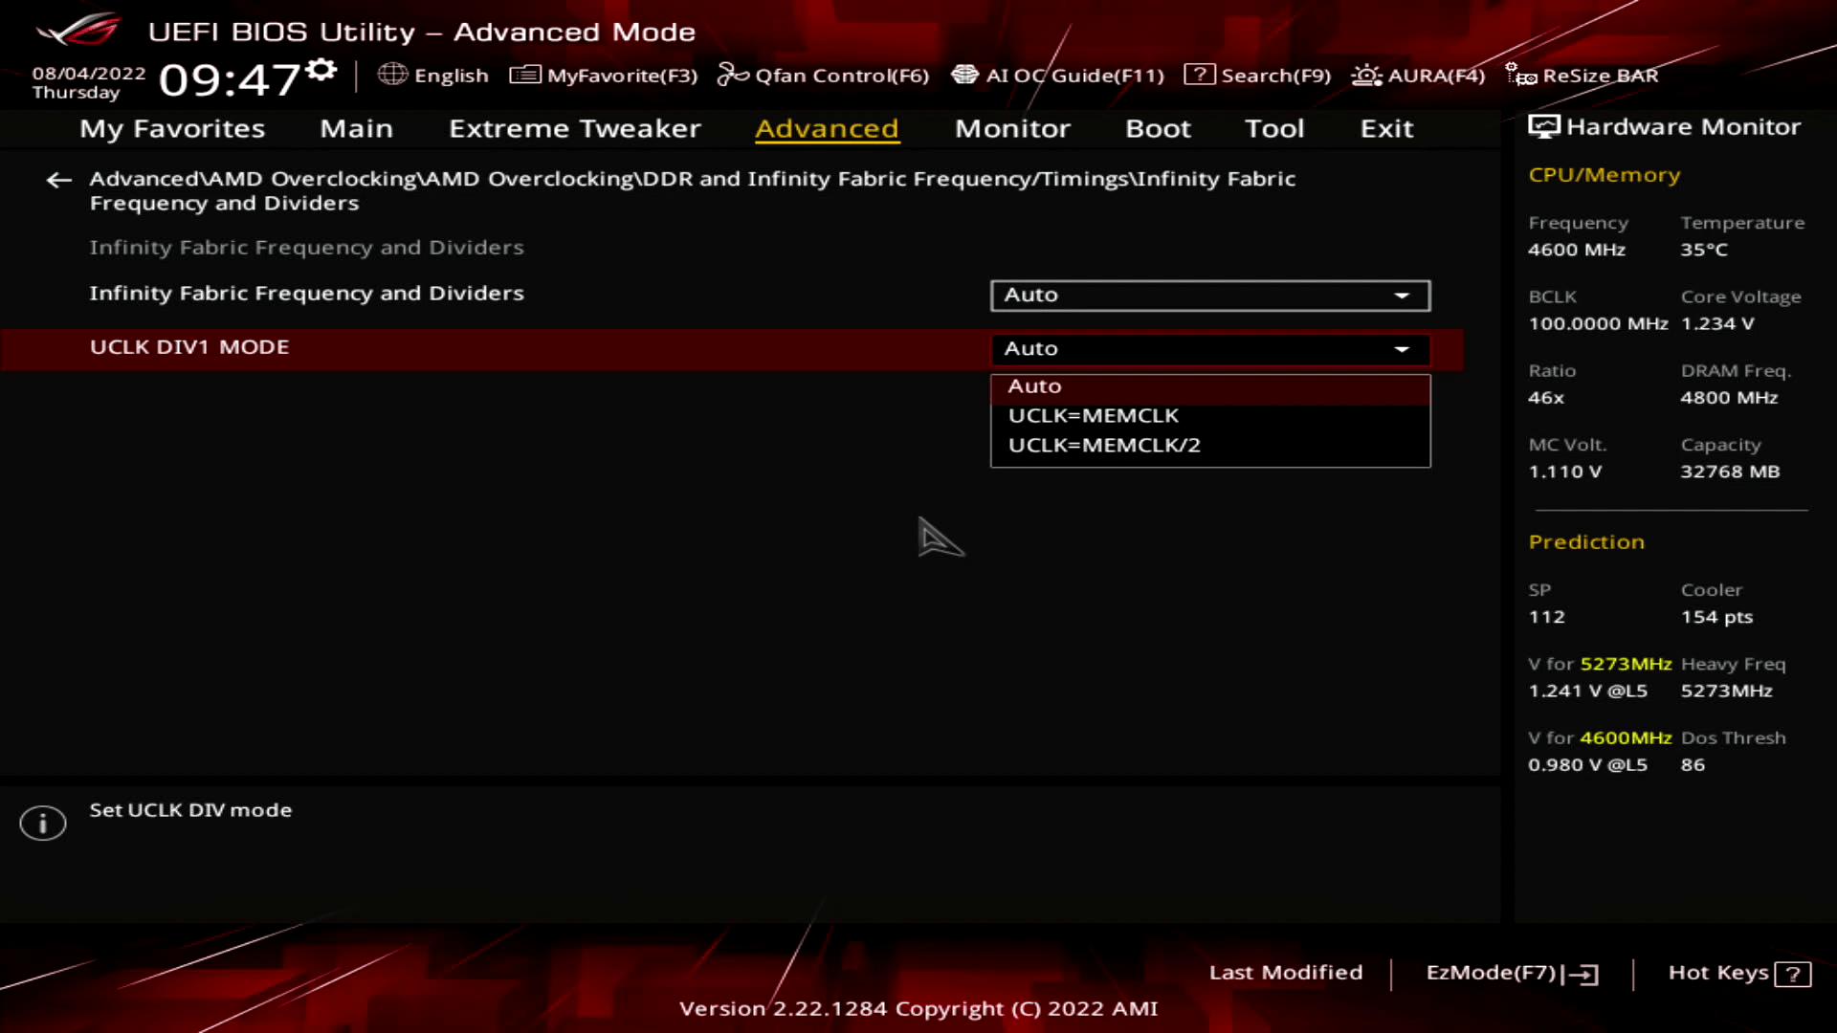Select the Advanced tab
1837x1033 pixels.
(x=827, y=128)
